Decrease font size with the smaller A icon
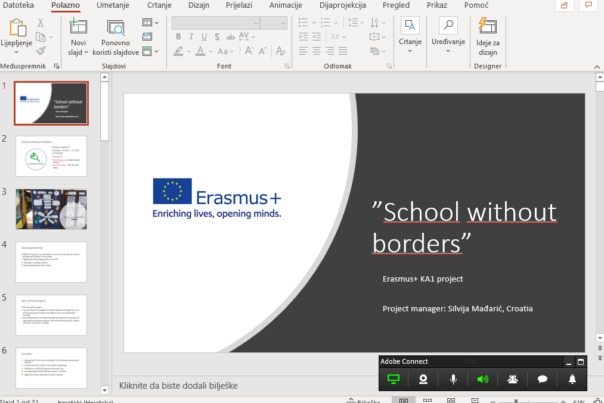This screenshot has height=403, width=604. click(x=263, y=51)
